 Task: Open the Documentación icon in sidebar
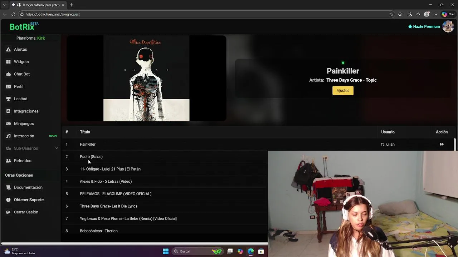point(8,187)
